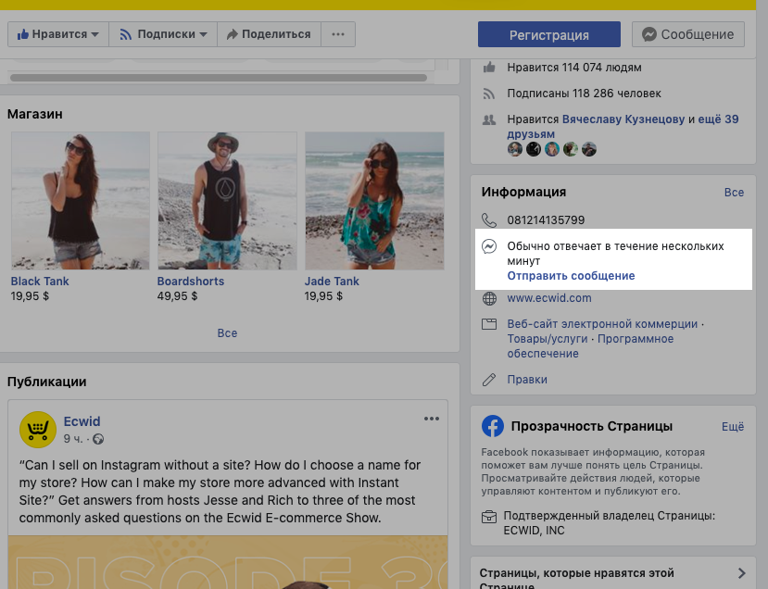Click the phone icon next to 081214135799
Screen dimensions: 768x589
489,220
